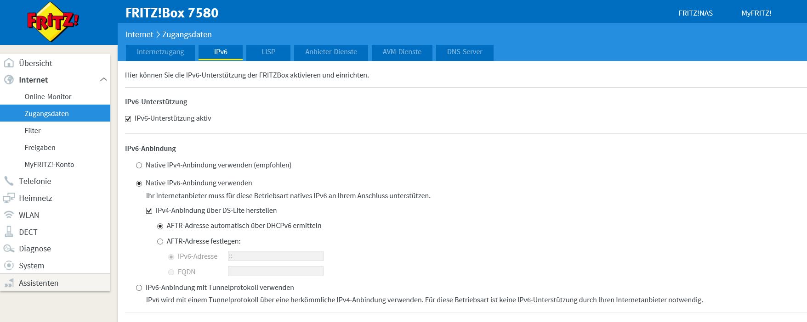Switch to the DNS-Server tab
The image size is (807, 322).
(464, 52)
